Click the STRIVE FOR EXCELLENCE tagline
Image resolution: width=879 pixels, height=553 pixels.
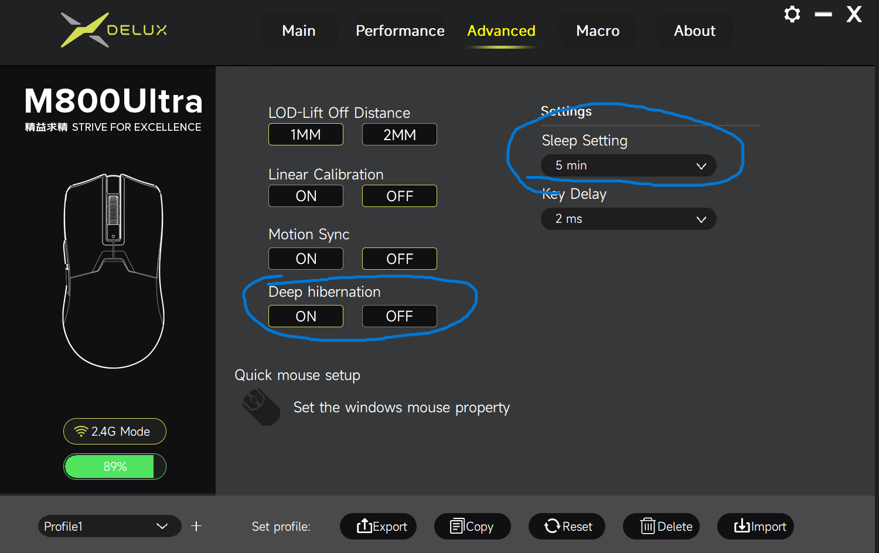tap(137, 127)
